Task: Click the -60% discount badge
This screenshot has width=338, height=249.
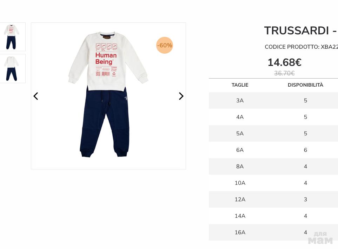Action: coord(165,45)
